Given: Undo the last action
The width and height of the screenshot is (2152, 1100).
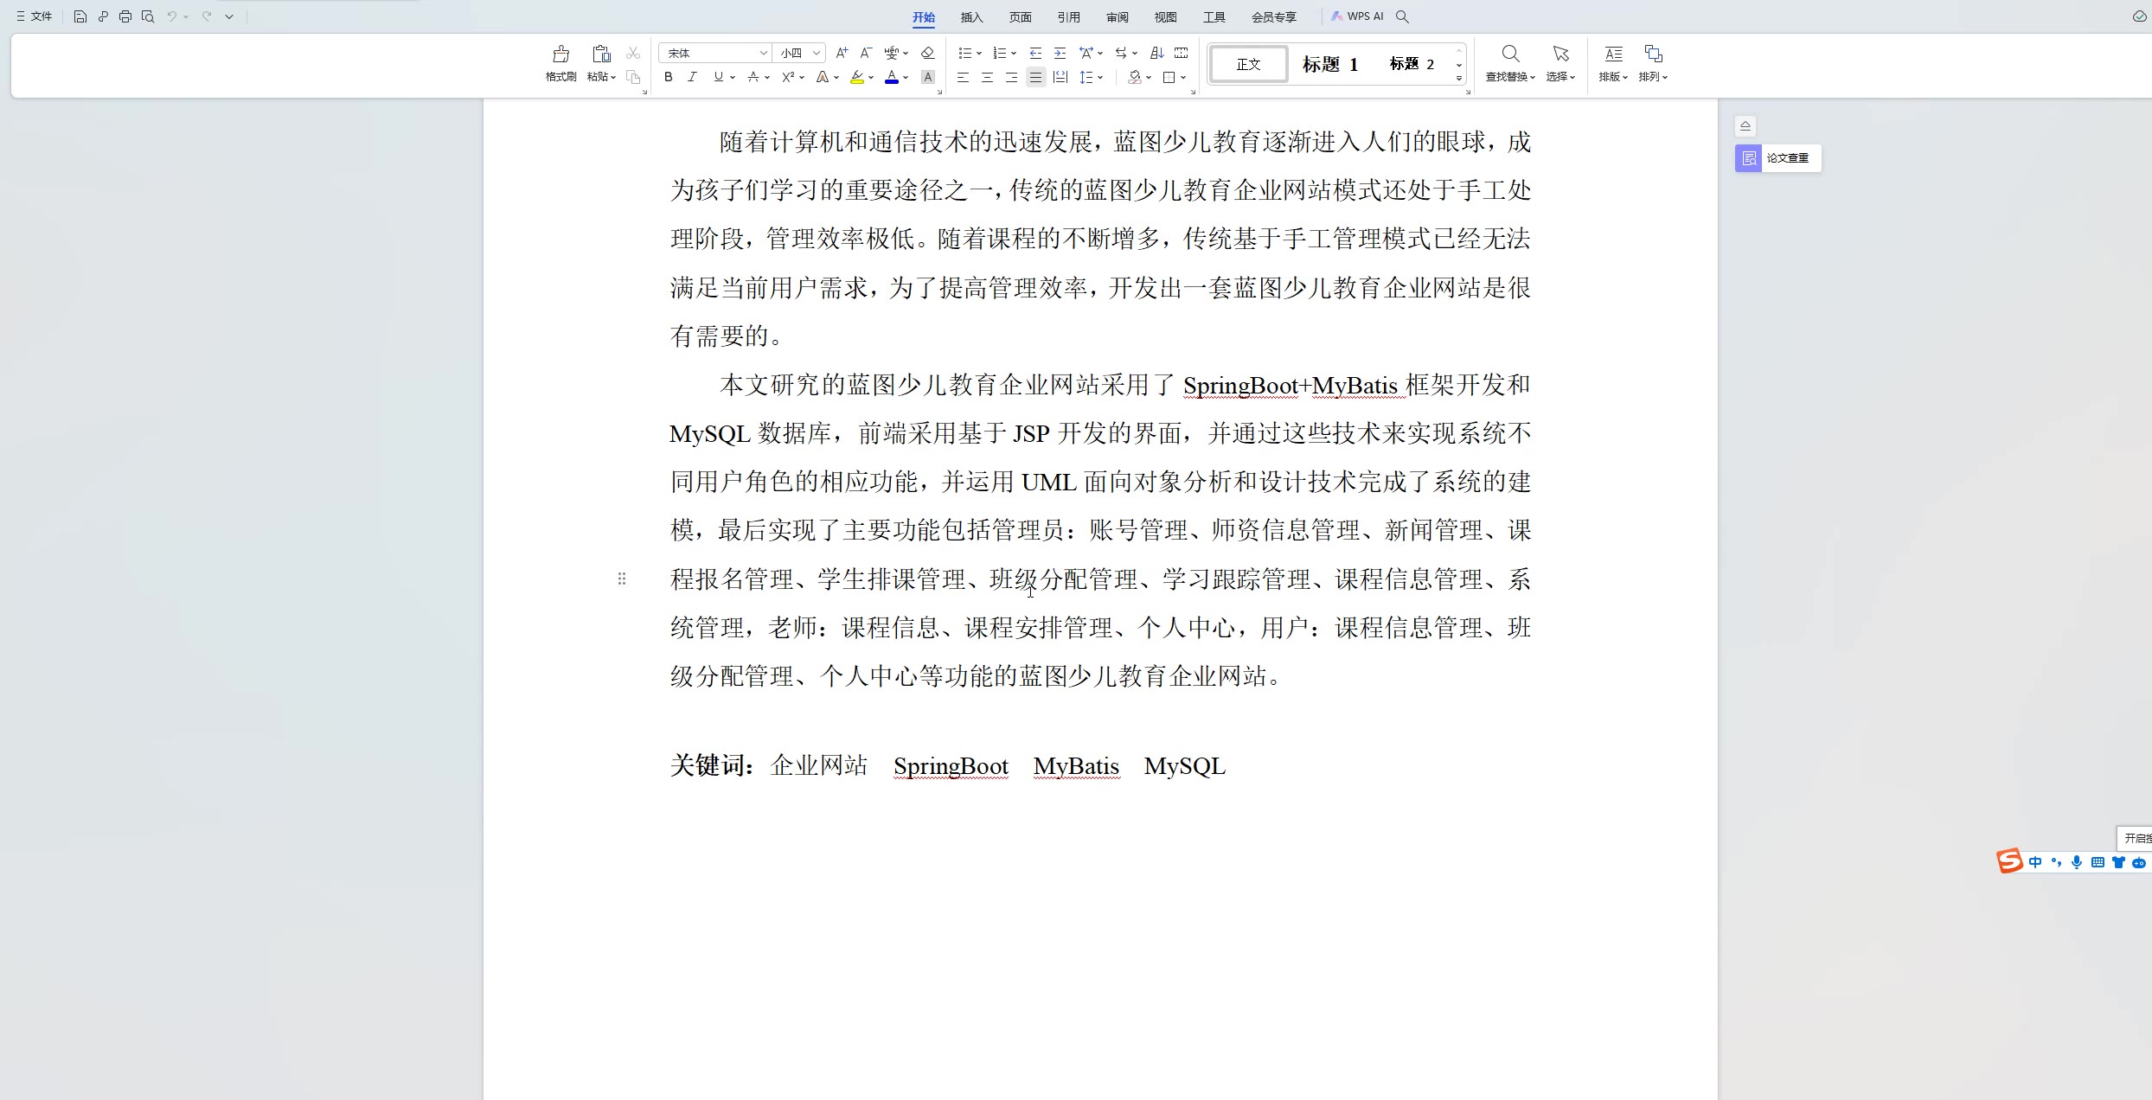Looking at the screenshot, I should pos(171,16).
